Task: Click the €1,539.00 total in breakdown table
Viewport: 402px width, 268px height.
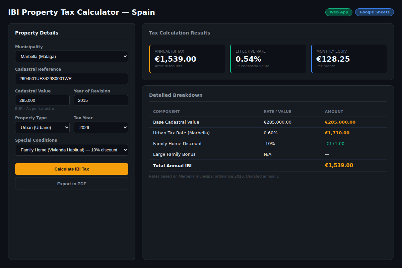Action: coord(339,165)
